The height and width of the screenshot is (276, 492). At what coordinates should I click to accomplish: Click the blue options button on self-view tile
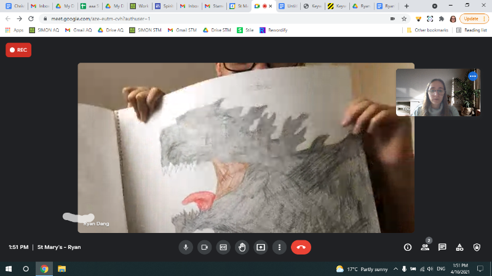pos(472,76)
